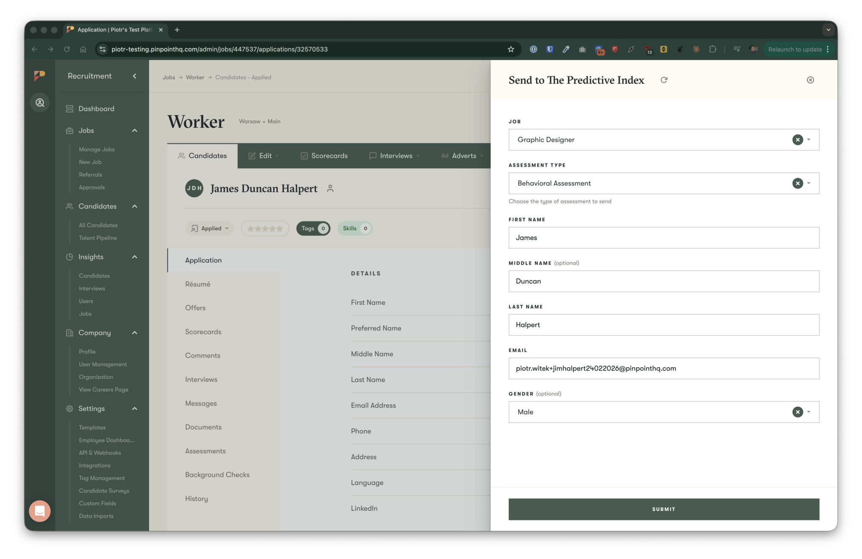This screenshot has width=862, height=559.
Task: Collapse the Insights sidebar section
Action: pos(135,257)
